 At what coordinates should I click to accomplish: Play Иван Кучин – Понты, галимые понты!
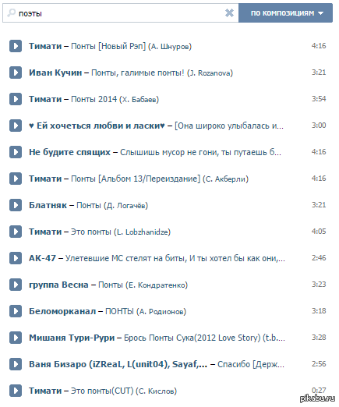point(16,73)
